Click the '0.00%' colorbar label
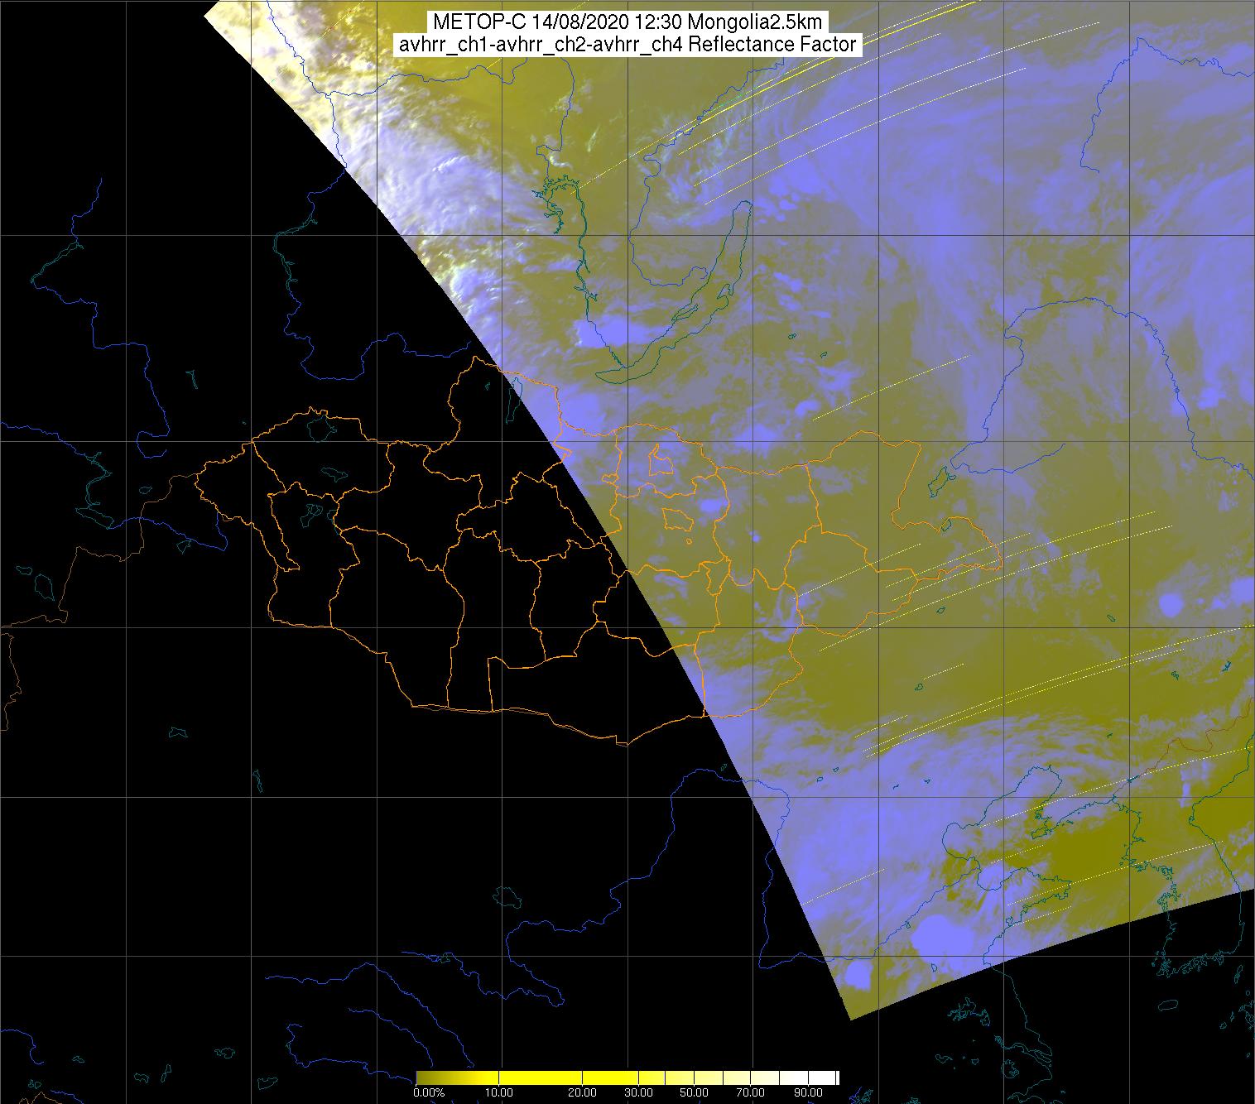The width and height of the screenshot is (1255, 1104). pyautogui.click(x=429, y=1092)
